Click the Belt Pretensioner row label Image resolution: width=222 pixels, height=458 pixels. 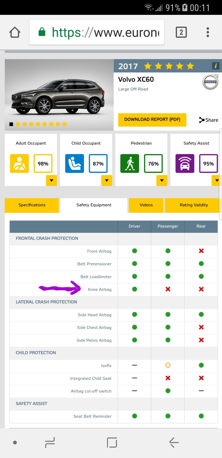pyautogui.click(x=94, y=264)
